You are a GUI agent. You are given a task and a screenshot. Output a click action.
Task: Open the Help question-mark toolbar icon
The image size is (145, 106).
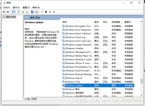[x=32, y=12]
